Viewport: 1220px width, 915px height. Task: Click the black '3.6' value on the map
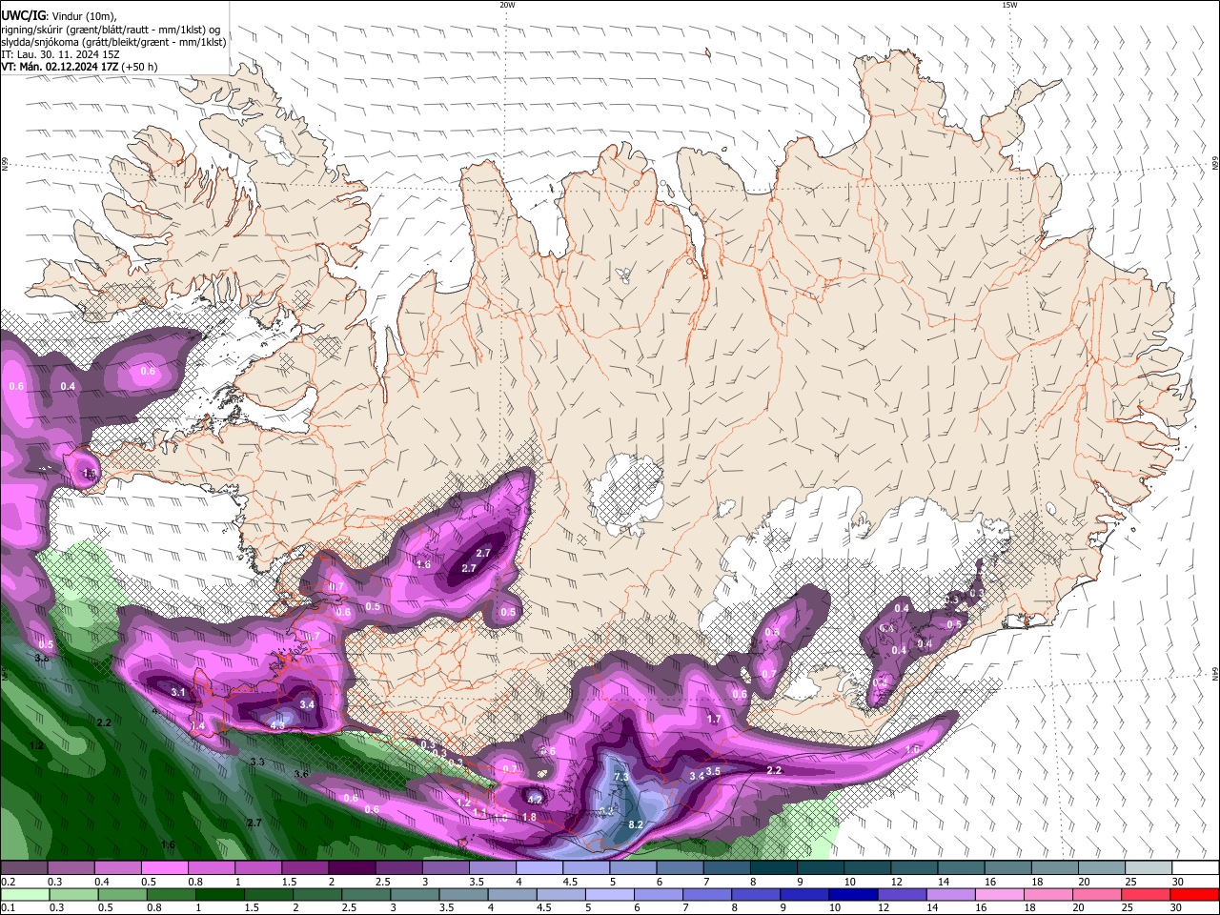point(302,774)
